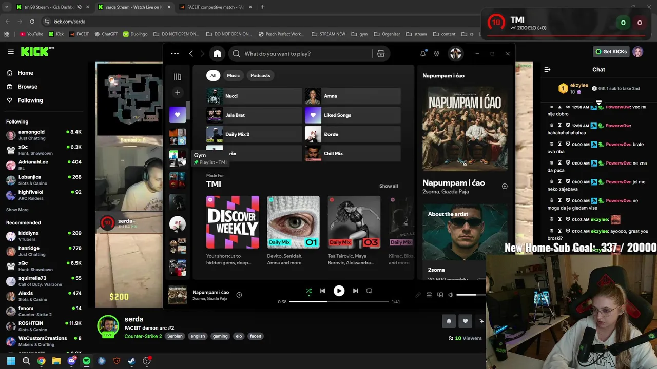Mute Spotify with speaker icon
Viewport: 657px width, 369px height.
point(451,295)
